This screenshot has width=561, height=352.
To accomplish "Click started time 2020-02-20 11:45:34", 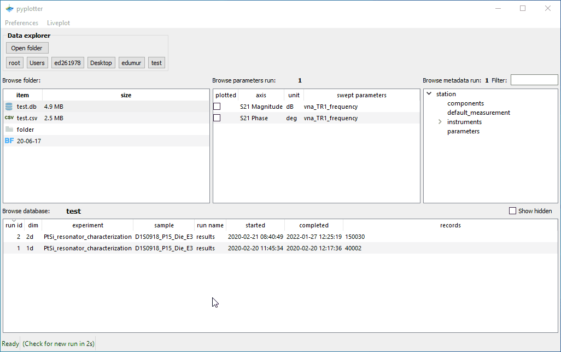I will 255,248.
